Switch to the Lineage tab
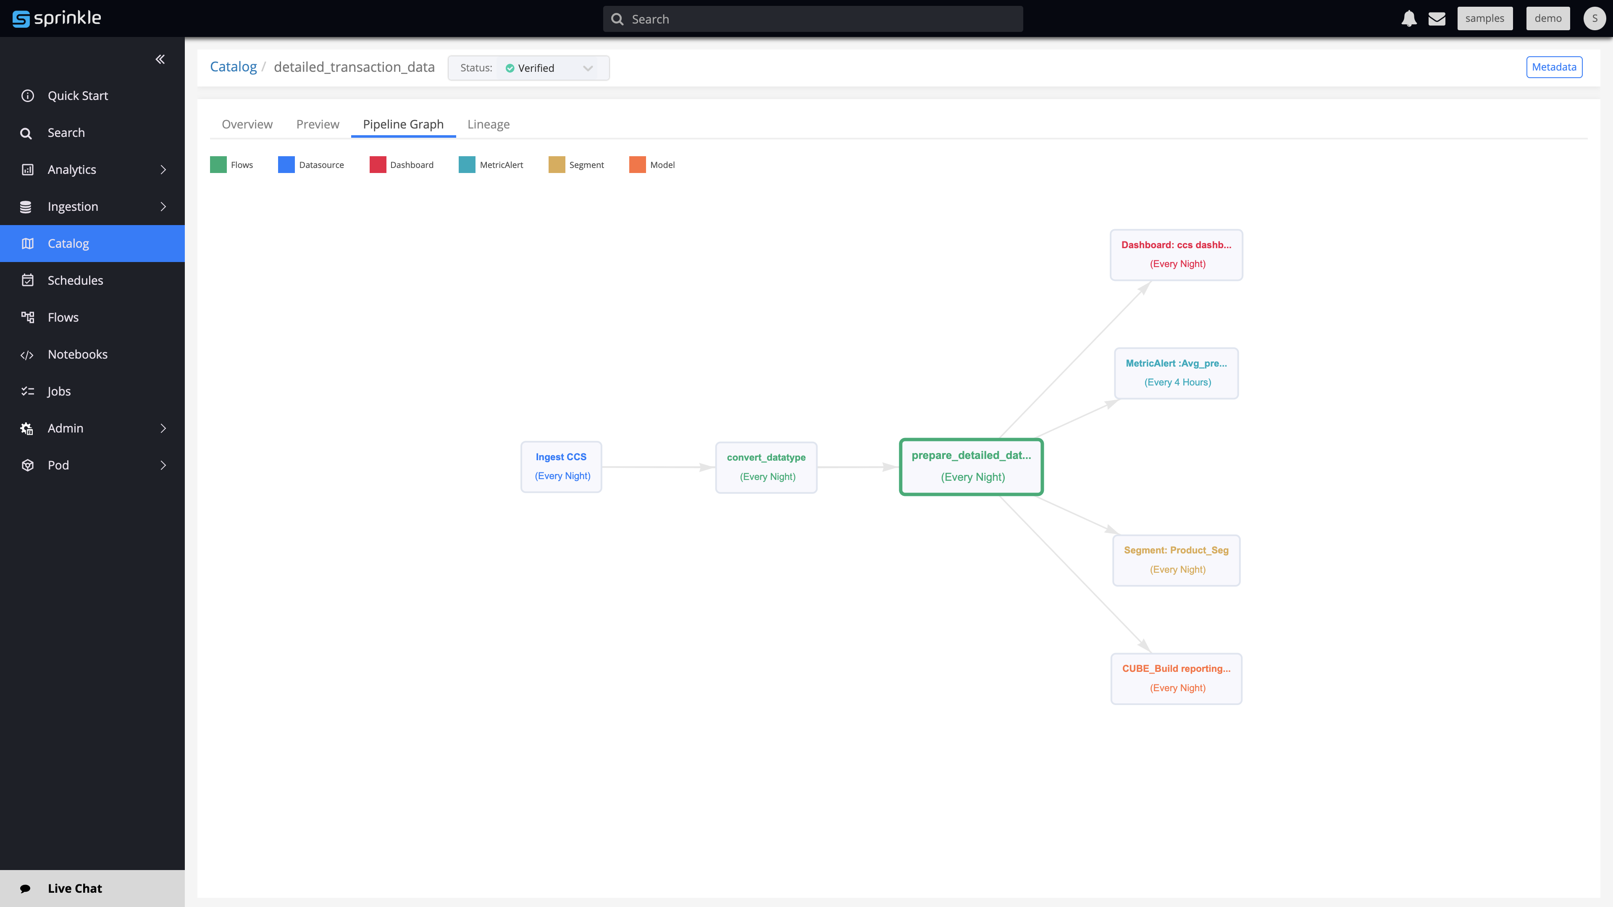 [x=489, y=124]
